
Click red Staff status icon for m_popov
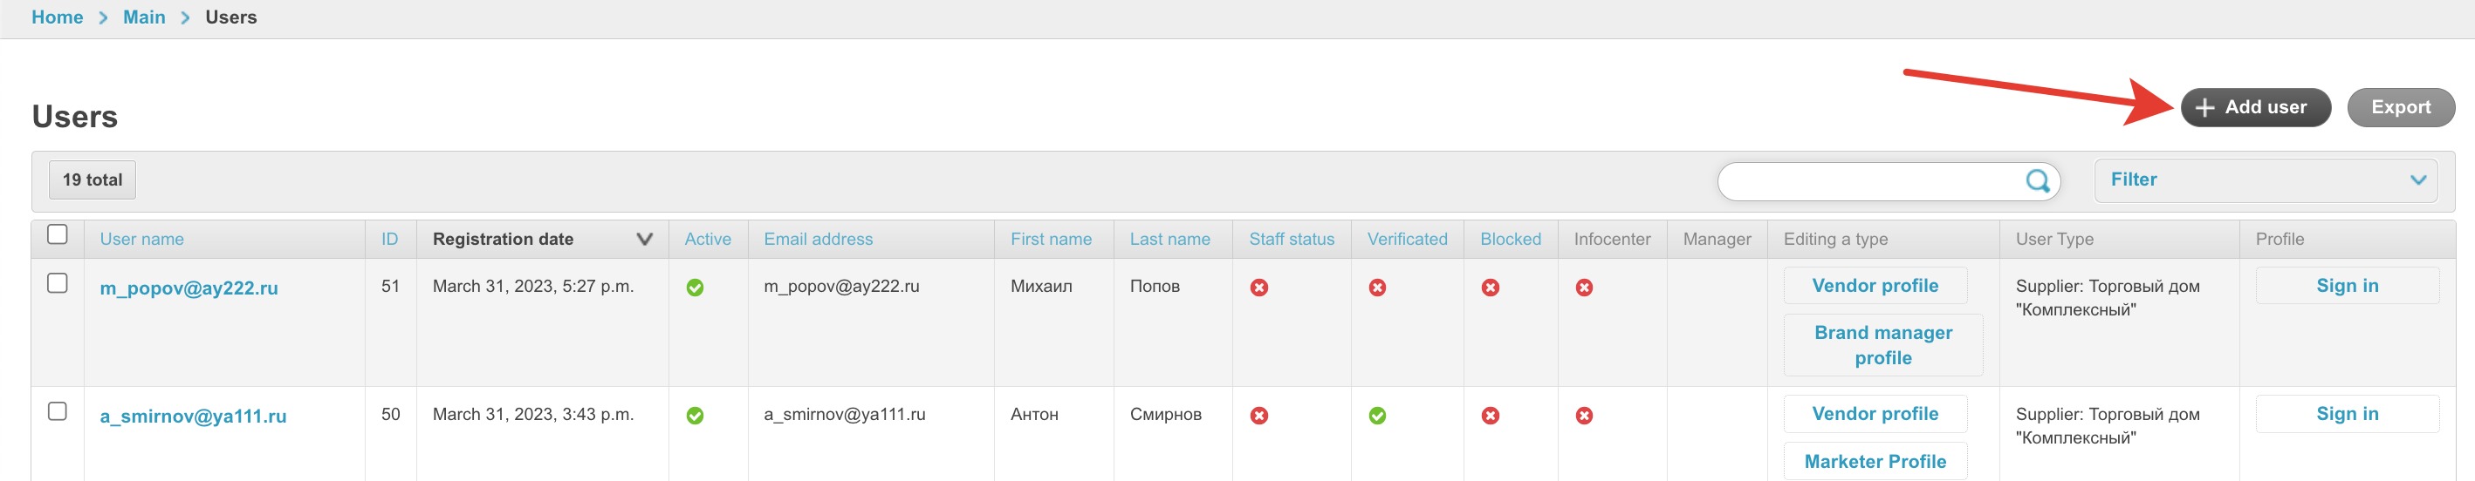pyautogui.click(x=1258, y=287)
